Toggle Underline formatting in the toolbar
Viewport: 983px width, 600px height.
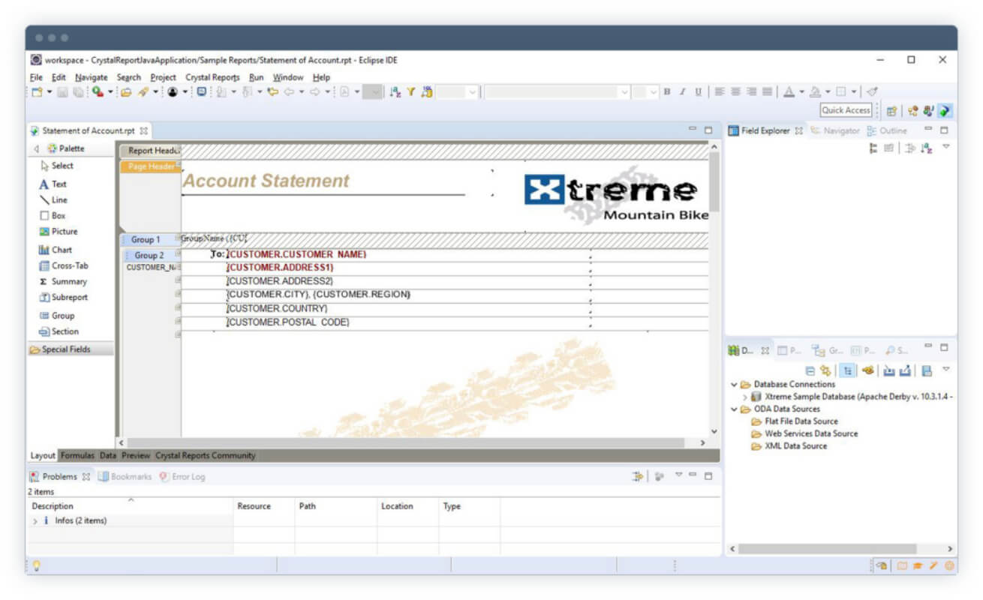[698, 91]
